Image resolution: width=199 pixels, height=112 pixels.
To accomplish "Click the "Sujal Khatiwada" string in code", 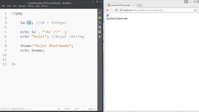I will [52, 46].
